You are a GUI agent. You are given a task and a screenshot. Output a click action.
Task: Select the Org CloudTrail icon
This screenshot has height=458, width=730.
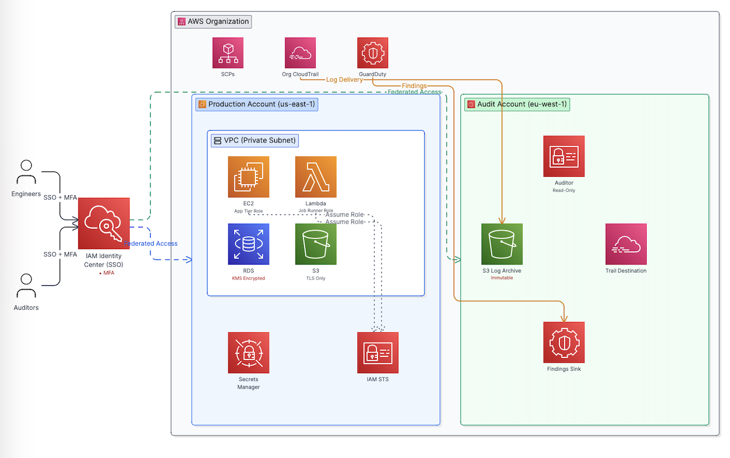point(300,53)
